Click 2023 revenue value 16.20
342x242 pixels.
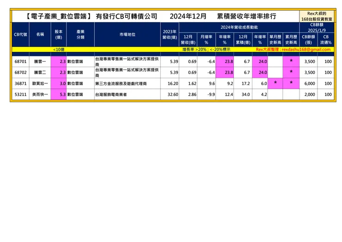click(173, 83)
